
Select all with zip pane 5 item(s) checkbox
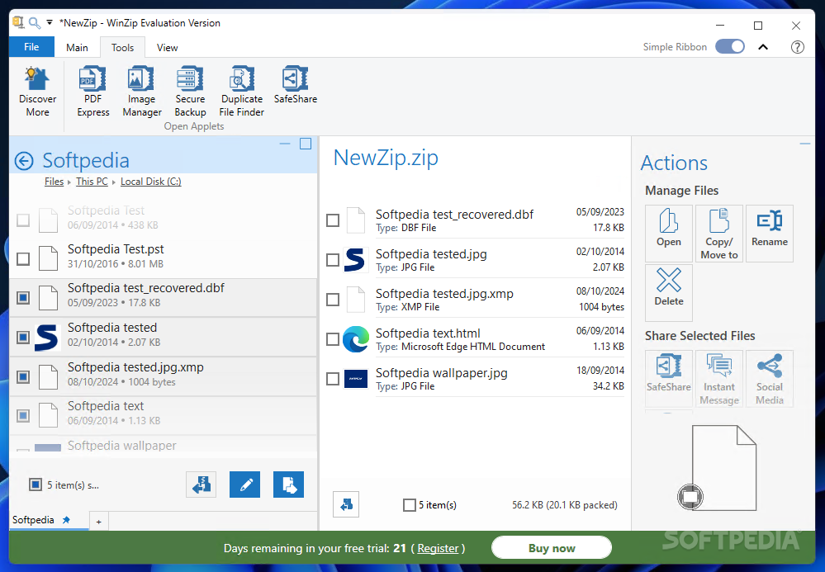410,505
